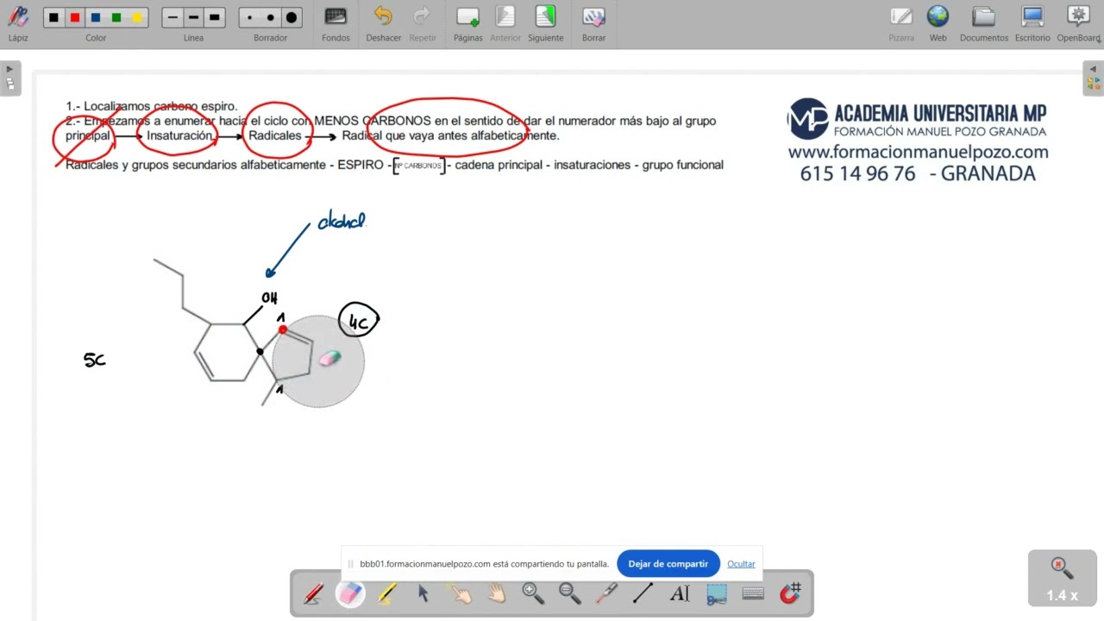Expand the right side library panel
The image size is (1104, 621).
[1094, 78]
